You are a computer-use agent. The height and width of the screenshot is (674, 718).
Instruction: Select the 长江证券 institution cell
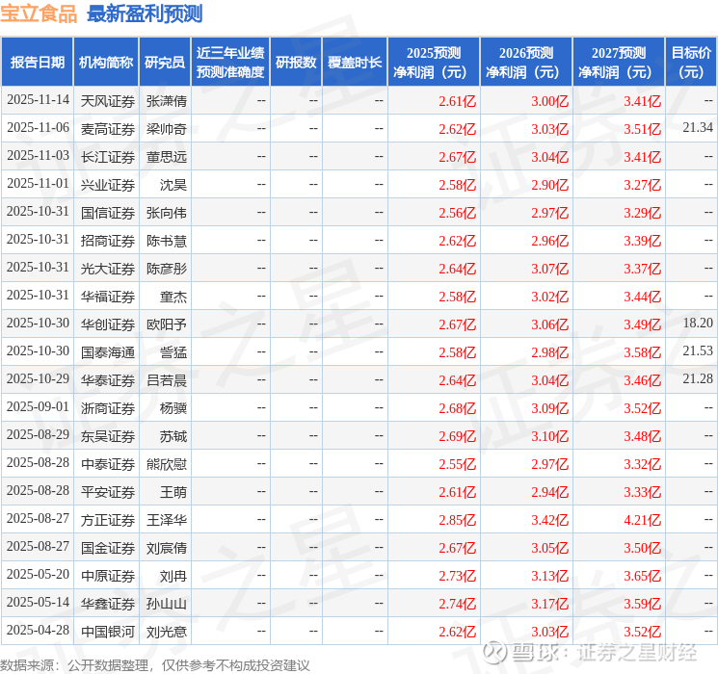(x=108, y=157)
